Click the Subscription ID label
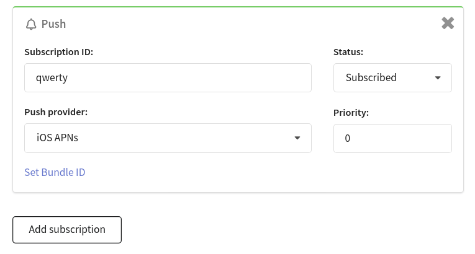 [x=59, y=52]
